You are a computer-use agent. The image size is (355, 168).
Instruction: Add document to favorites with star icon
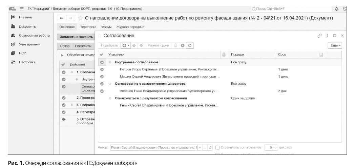80,18
